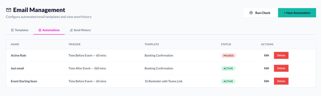This screenshot has height=96, width=321.
Task: Edit the Event Starting Soon automation
Action: tap(267, 81)
